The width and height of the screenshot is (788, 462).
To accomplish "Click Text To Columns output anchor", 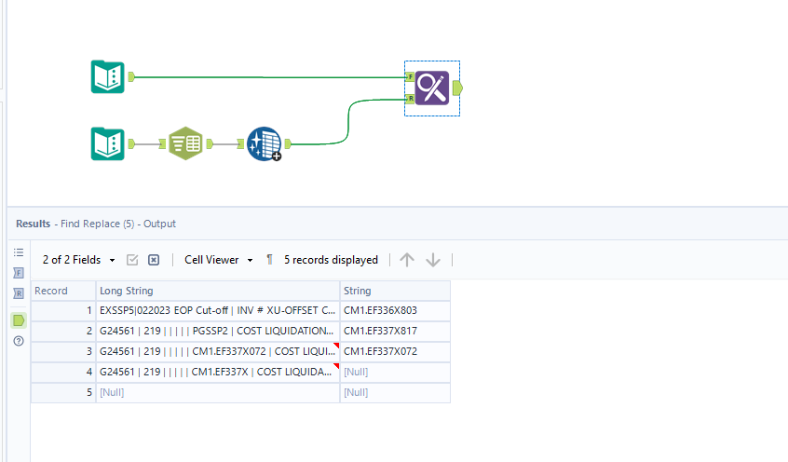I will (x=210, y=144).
